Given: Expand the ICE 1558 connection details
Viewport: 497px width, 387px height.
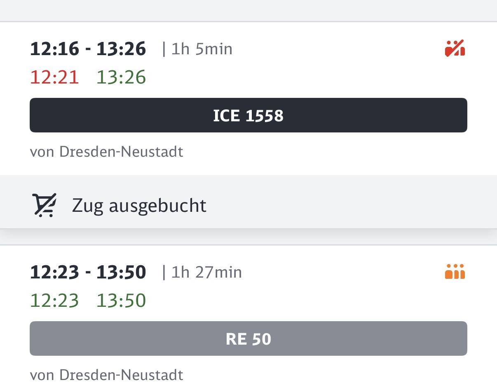Looking at the screenshot, I should [248, 116].
